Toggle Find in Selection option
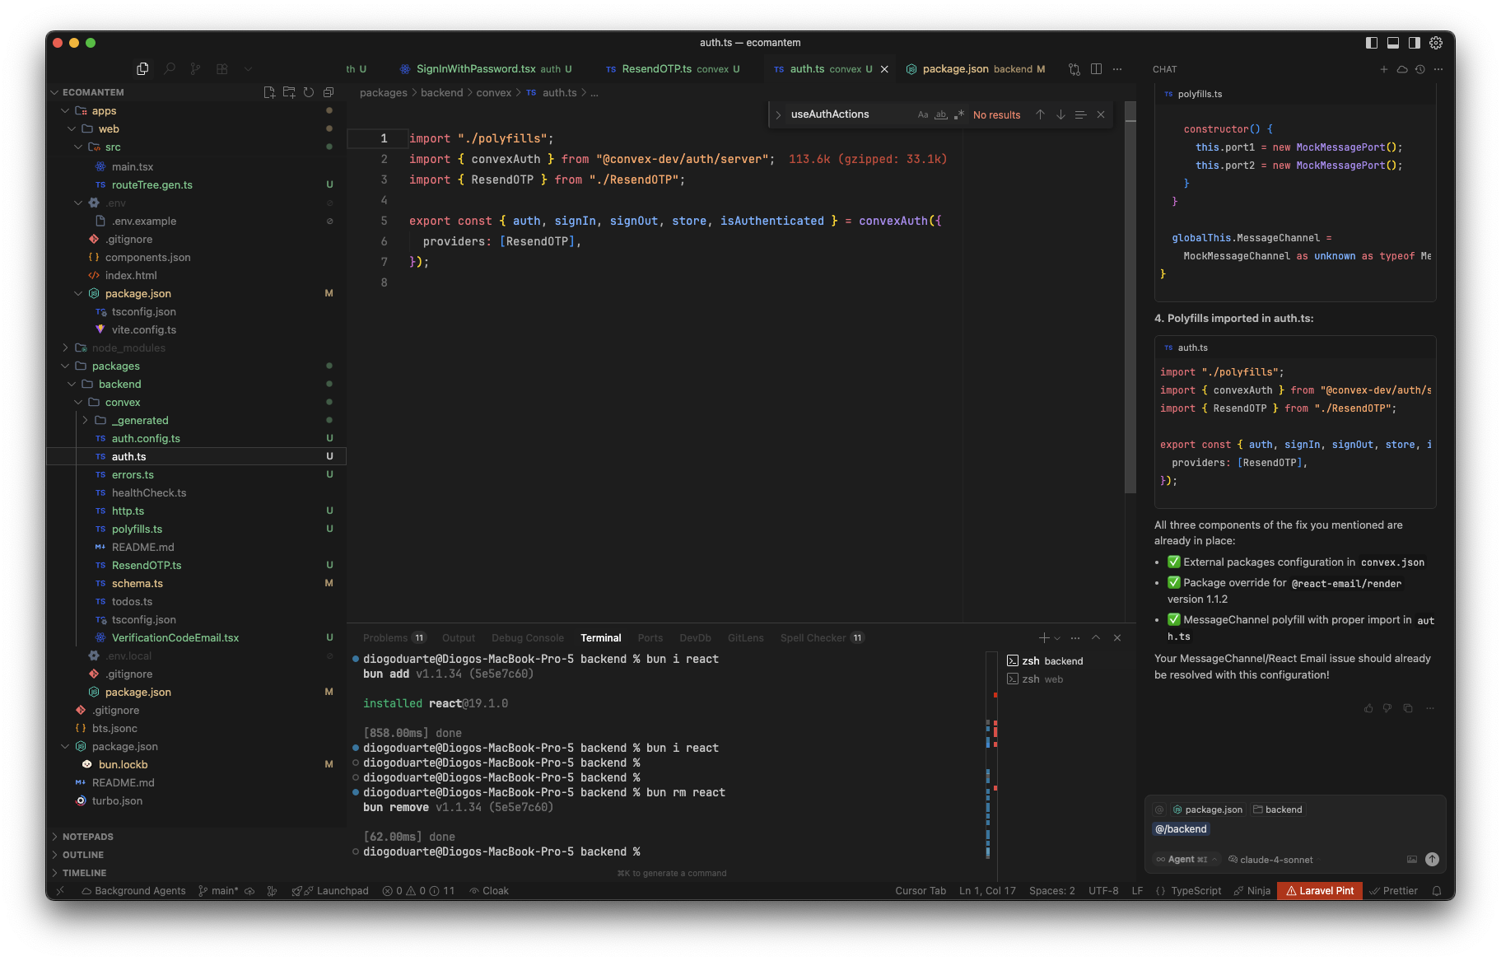 click(1081, 114)
